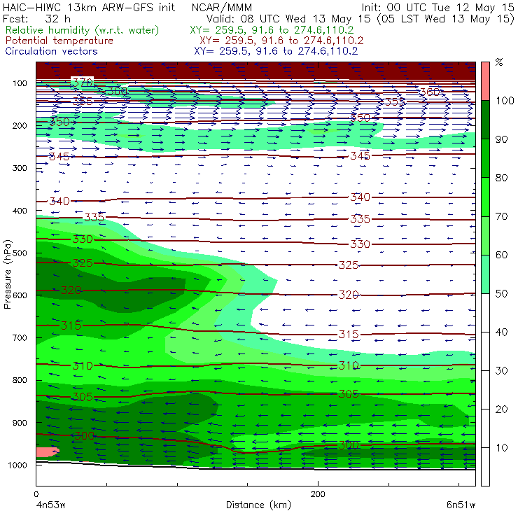Click the pressure axis "300" tick label

pyautogui.click(x=20, y=168)
